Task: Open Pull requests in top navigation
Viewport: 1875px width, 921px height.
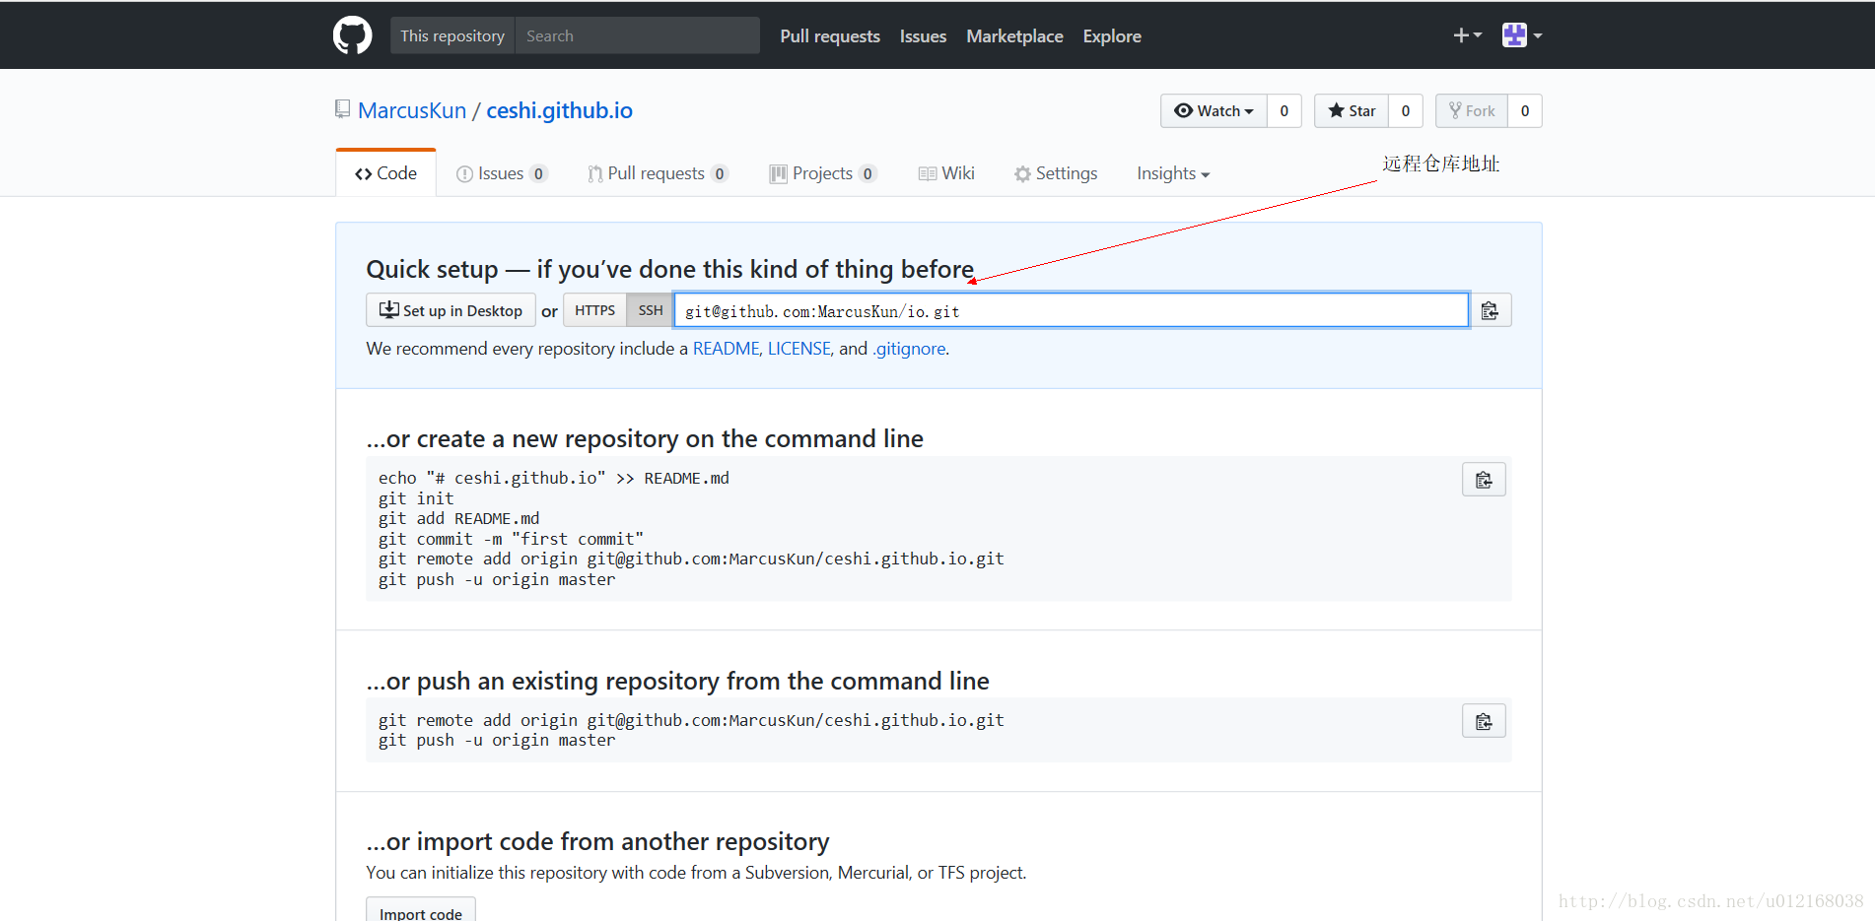Action: (x=830, y=36)
